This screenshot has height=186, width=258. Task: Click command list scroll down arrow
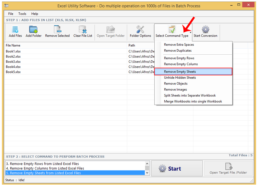click(x=147, y=173)
